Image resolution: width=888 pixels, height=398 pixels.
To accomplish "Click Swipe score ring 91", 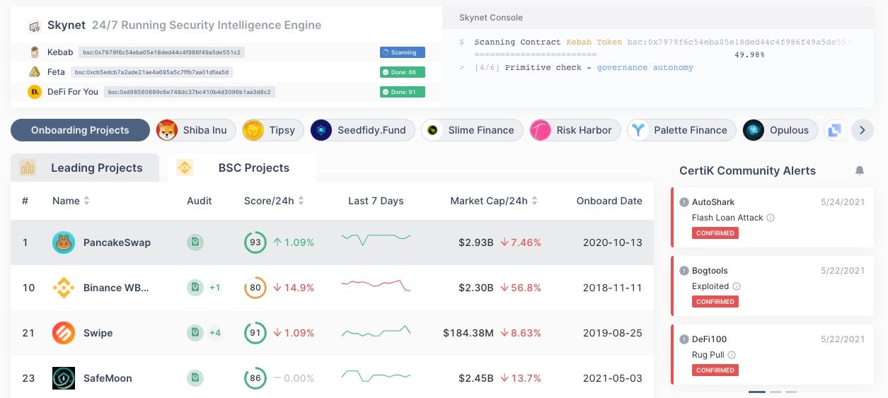I will [255, 333].
